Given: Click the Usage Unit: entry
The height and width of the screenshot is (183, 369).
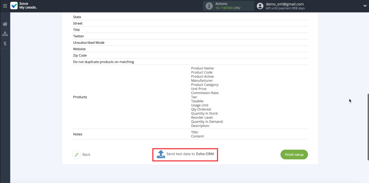Looking at the screenshot, I should coord(200,105).
